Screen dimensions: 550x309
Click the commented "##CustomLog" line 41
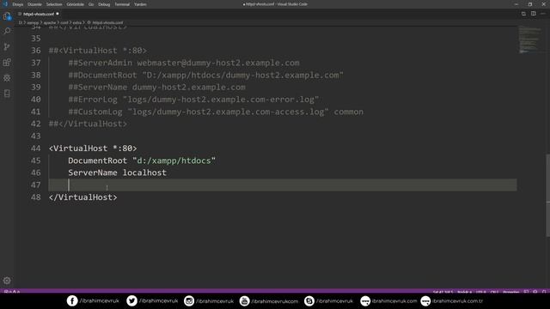pos(216,112)
